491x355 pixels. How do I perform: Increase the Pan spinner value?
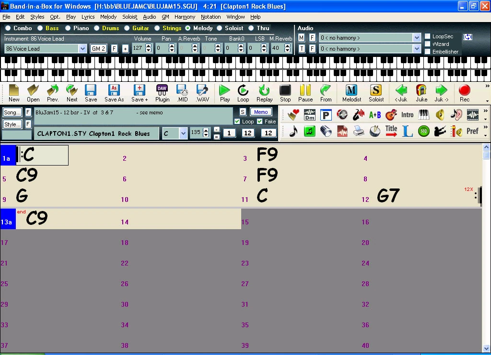(172, 46)
